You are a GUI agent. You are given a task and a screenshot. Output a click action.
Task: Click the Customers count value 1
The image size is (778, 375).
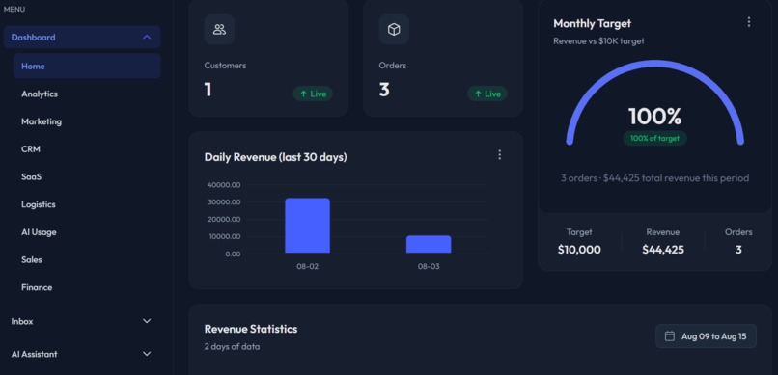pos(208,90)
